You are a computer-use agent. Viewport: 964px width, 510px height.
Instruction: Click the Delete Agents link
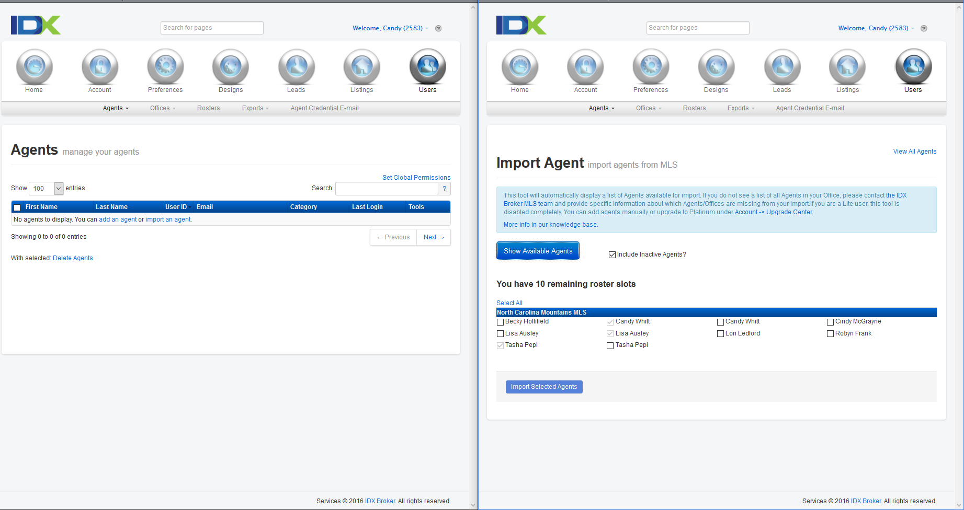pos(73,258)
